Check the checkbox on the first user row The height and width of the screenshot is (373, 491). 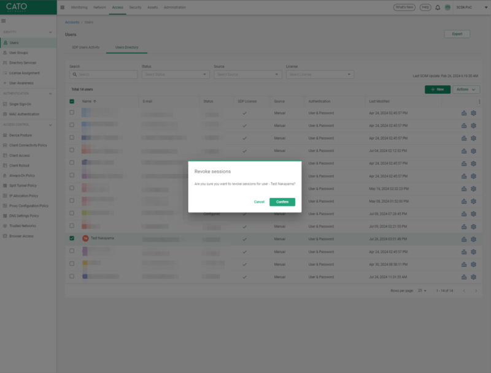click(x=71, y=113)
